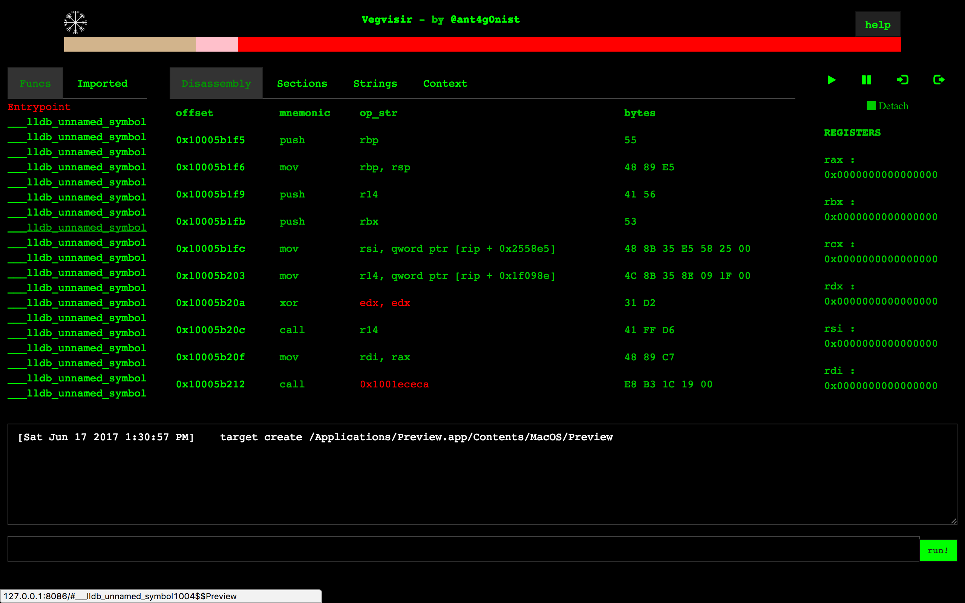Screen dimensions: 965x603
Task: Click the 'xor' mnemonic
Action: point(289,303)
